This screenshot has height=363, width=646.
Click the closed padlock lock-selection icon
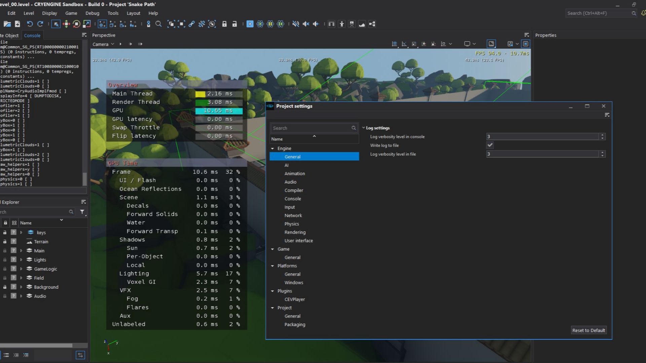(224, 24)
